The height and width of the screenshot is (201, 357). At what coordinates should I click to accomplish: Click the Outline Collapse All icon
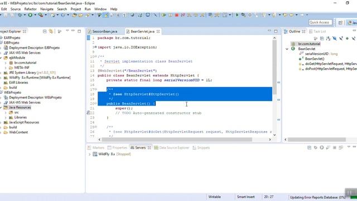coord(322,39)
